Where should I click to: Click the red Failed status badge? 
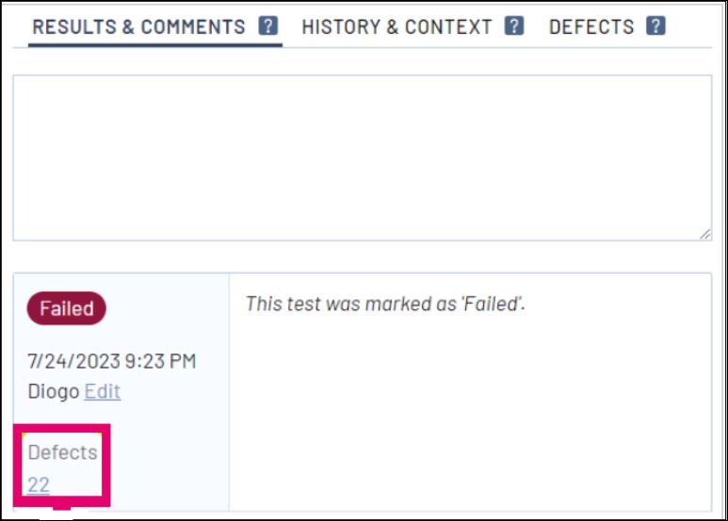(67, 308)
